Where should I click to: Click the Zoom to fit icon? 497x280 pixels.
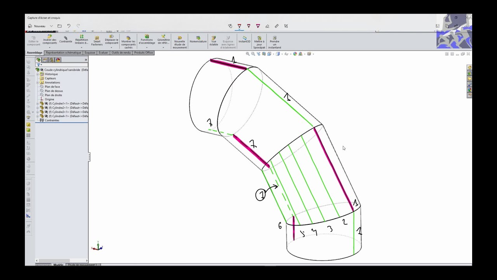pos(248,54)
